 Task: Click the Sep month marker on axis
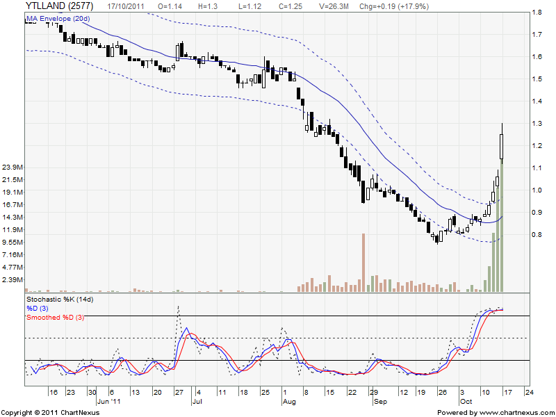[x=380, y=402]
